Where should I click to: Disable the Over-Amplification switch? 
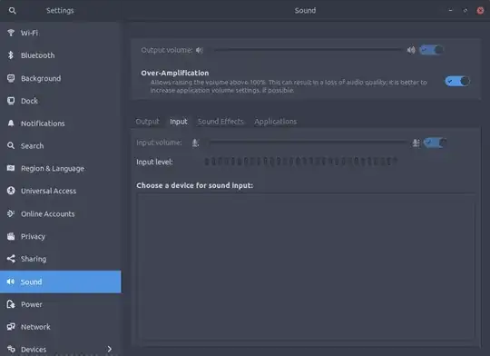pos(457,82)
